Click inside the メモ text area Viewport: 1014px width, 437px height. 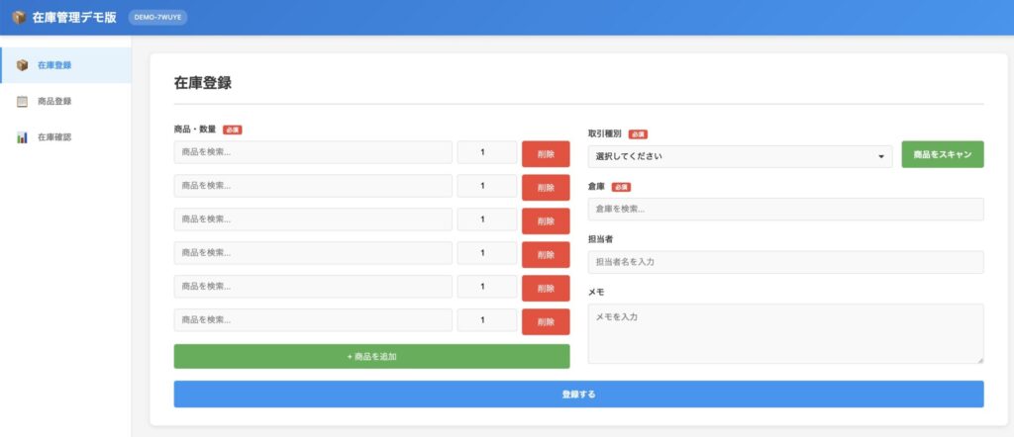click(785, 333)
